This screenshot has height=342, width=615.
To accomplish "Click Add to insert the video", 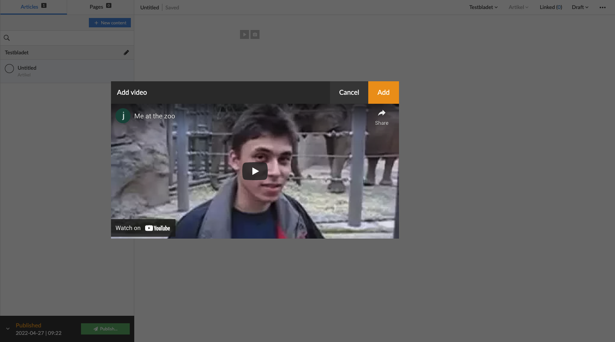I will 383,92.
